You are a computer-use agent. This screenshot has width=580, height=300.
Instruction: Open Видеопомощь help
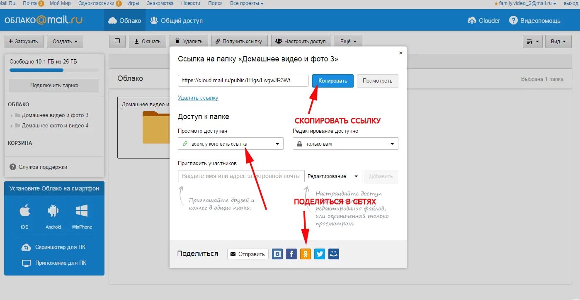click(535, 20)
